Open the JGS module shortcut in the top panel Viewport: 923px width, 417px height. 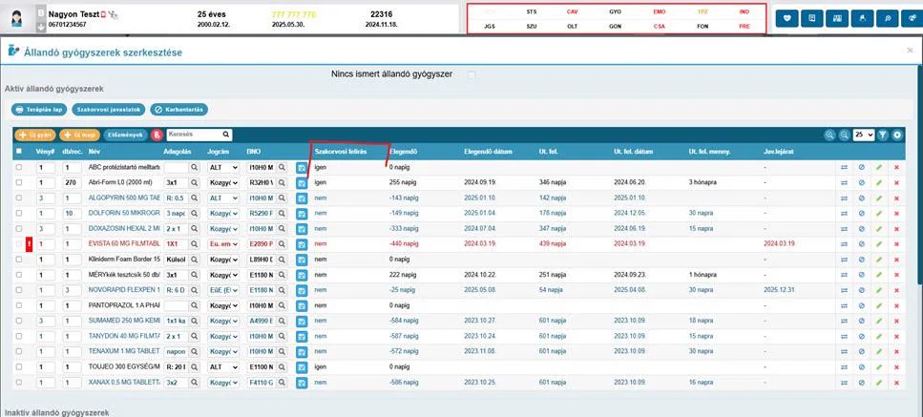pyautogui.click(x=489, y=27)
